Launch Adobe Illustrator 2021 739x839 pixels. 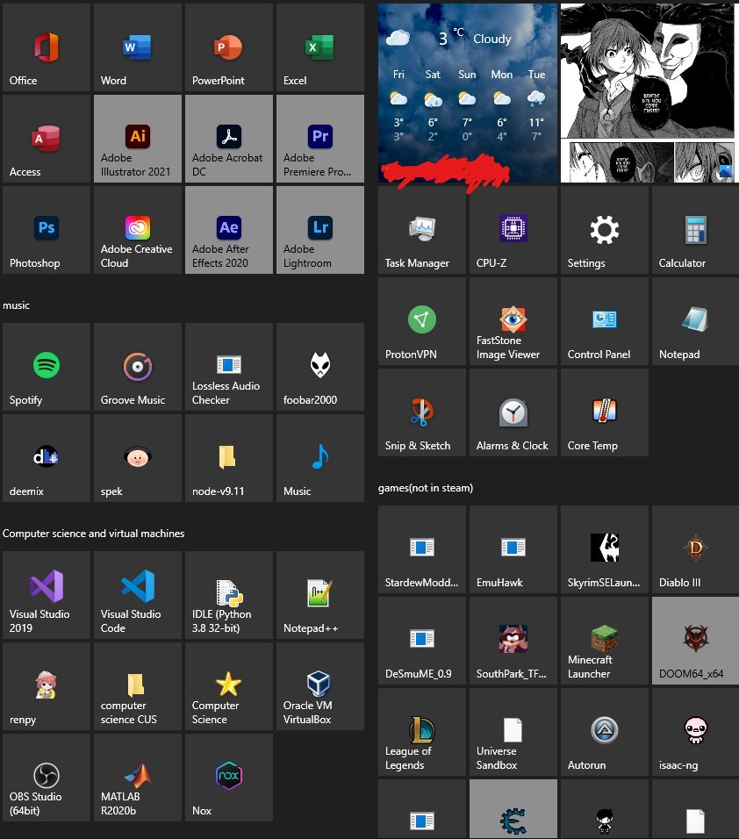click(138, 140)
